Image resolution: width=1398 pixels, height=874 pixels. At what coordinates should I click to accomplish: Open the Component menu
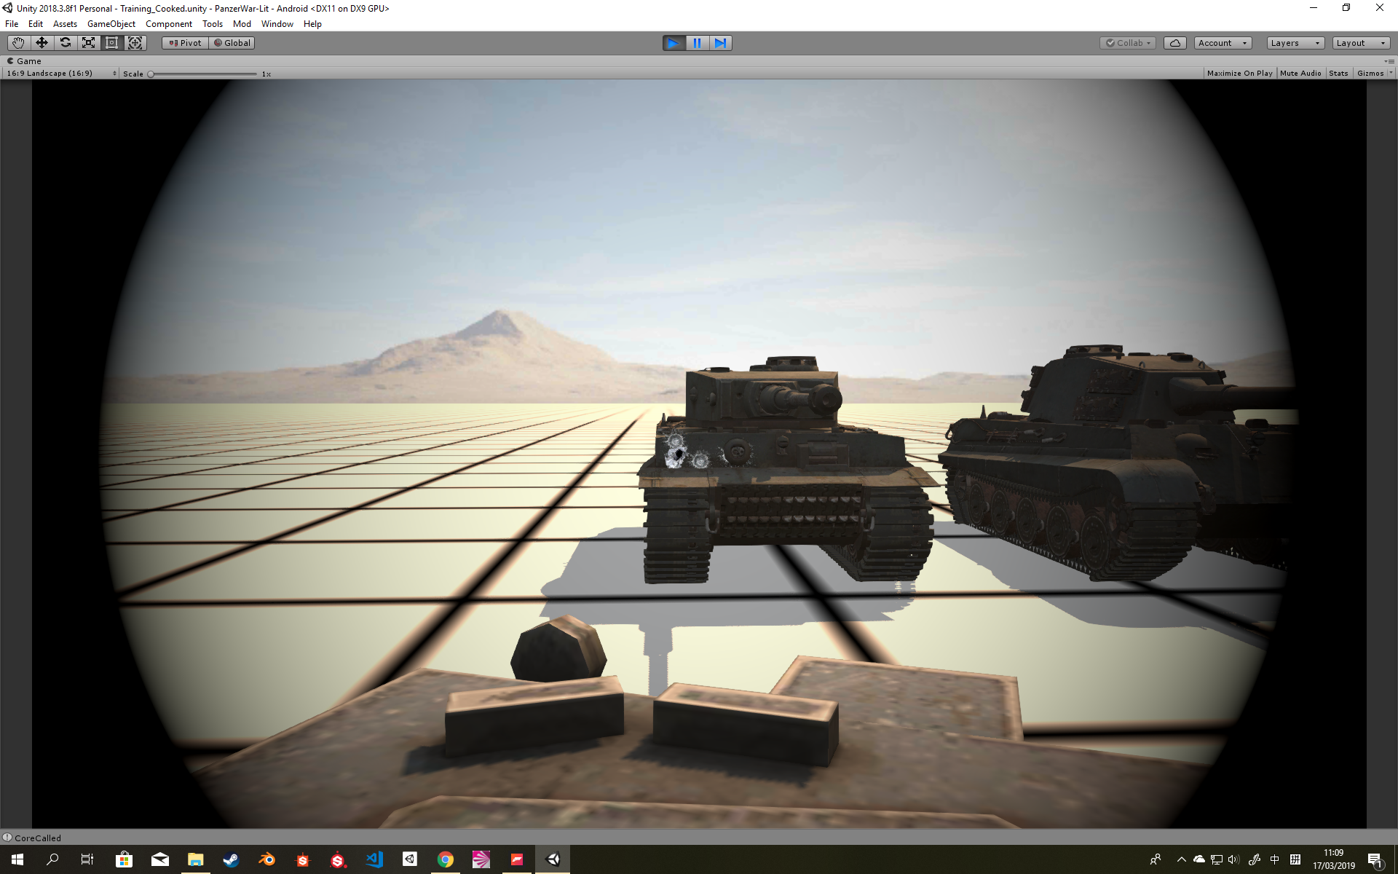(x=169, y=24)
